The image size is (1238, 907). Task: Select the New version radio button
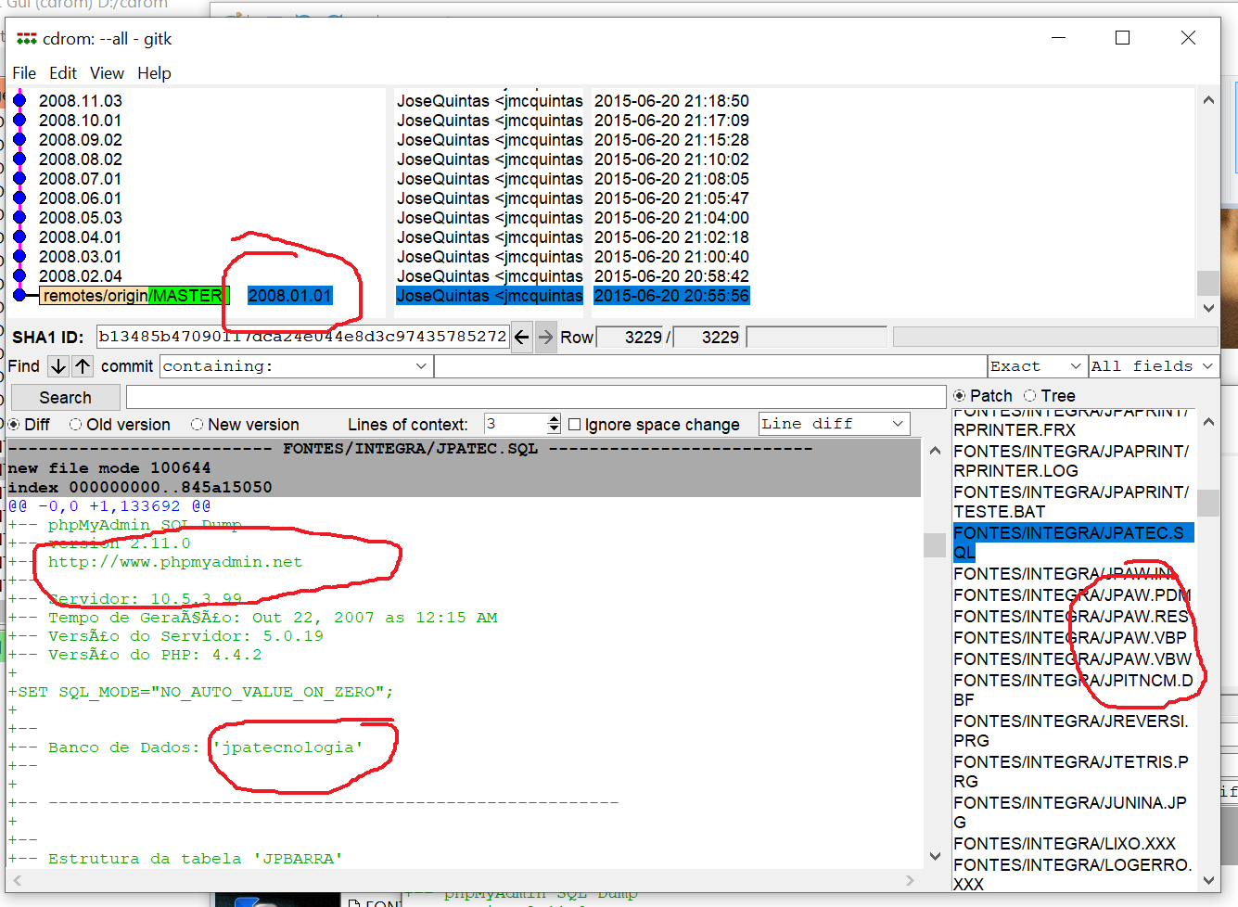[x=197, y=425]
